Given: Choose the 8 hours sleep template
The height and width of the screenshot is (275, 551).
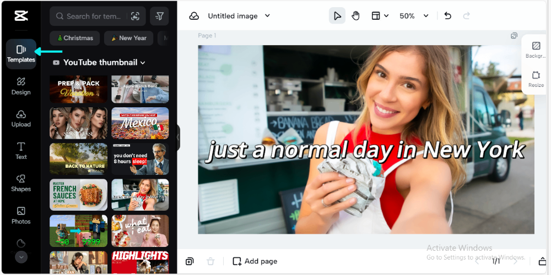Looking at the screenshot, I should click(140, 159).
